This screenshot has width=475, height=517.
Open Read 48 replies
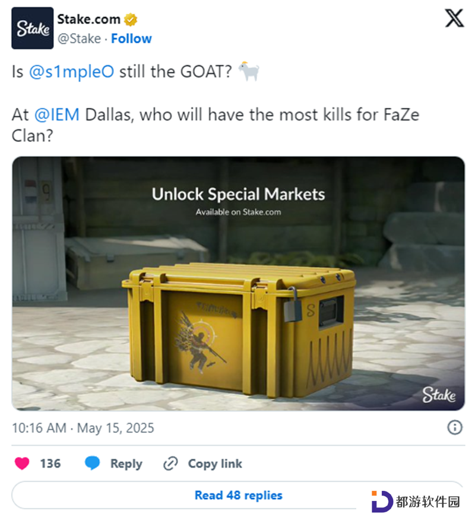coord(238,495)
